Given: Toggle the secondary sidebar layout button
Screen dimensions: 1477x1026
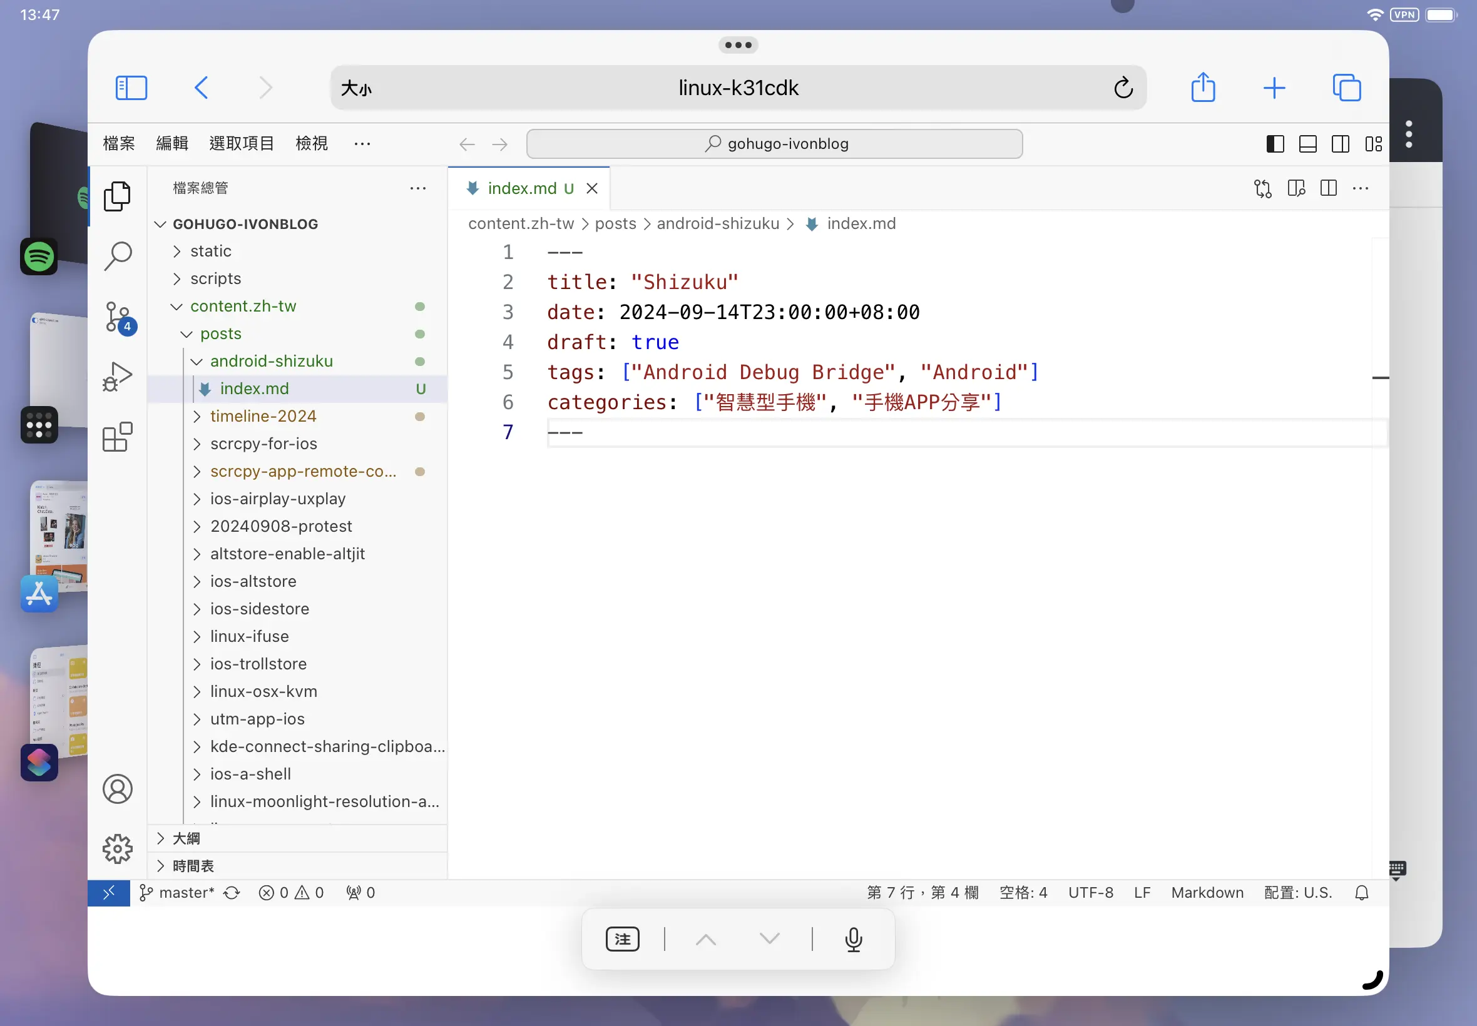Looking at the screenshot, I should 1340,143.
